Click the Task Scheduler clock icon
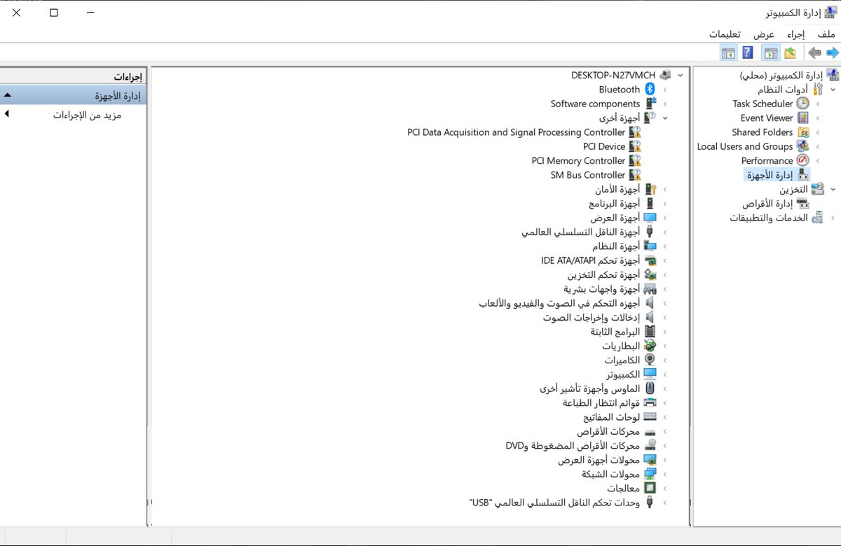Image resolution: width=841 pixels, height=546 pixels. point(802,104)
